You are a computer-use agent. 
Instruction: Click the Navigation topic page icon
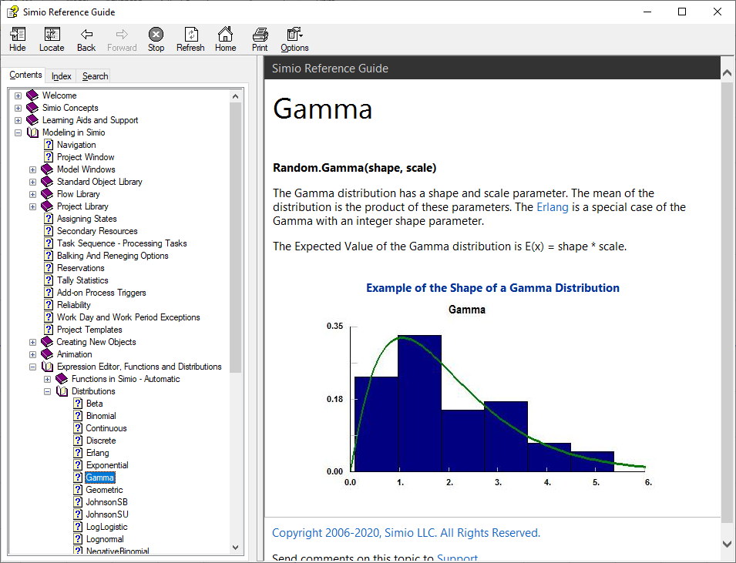[x=49, y=145]
